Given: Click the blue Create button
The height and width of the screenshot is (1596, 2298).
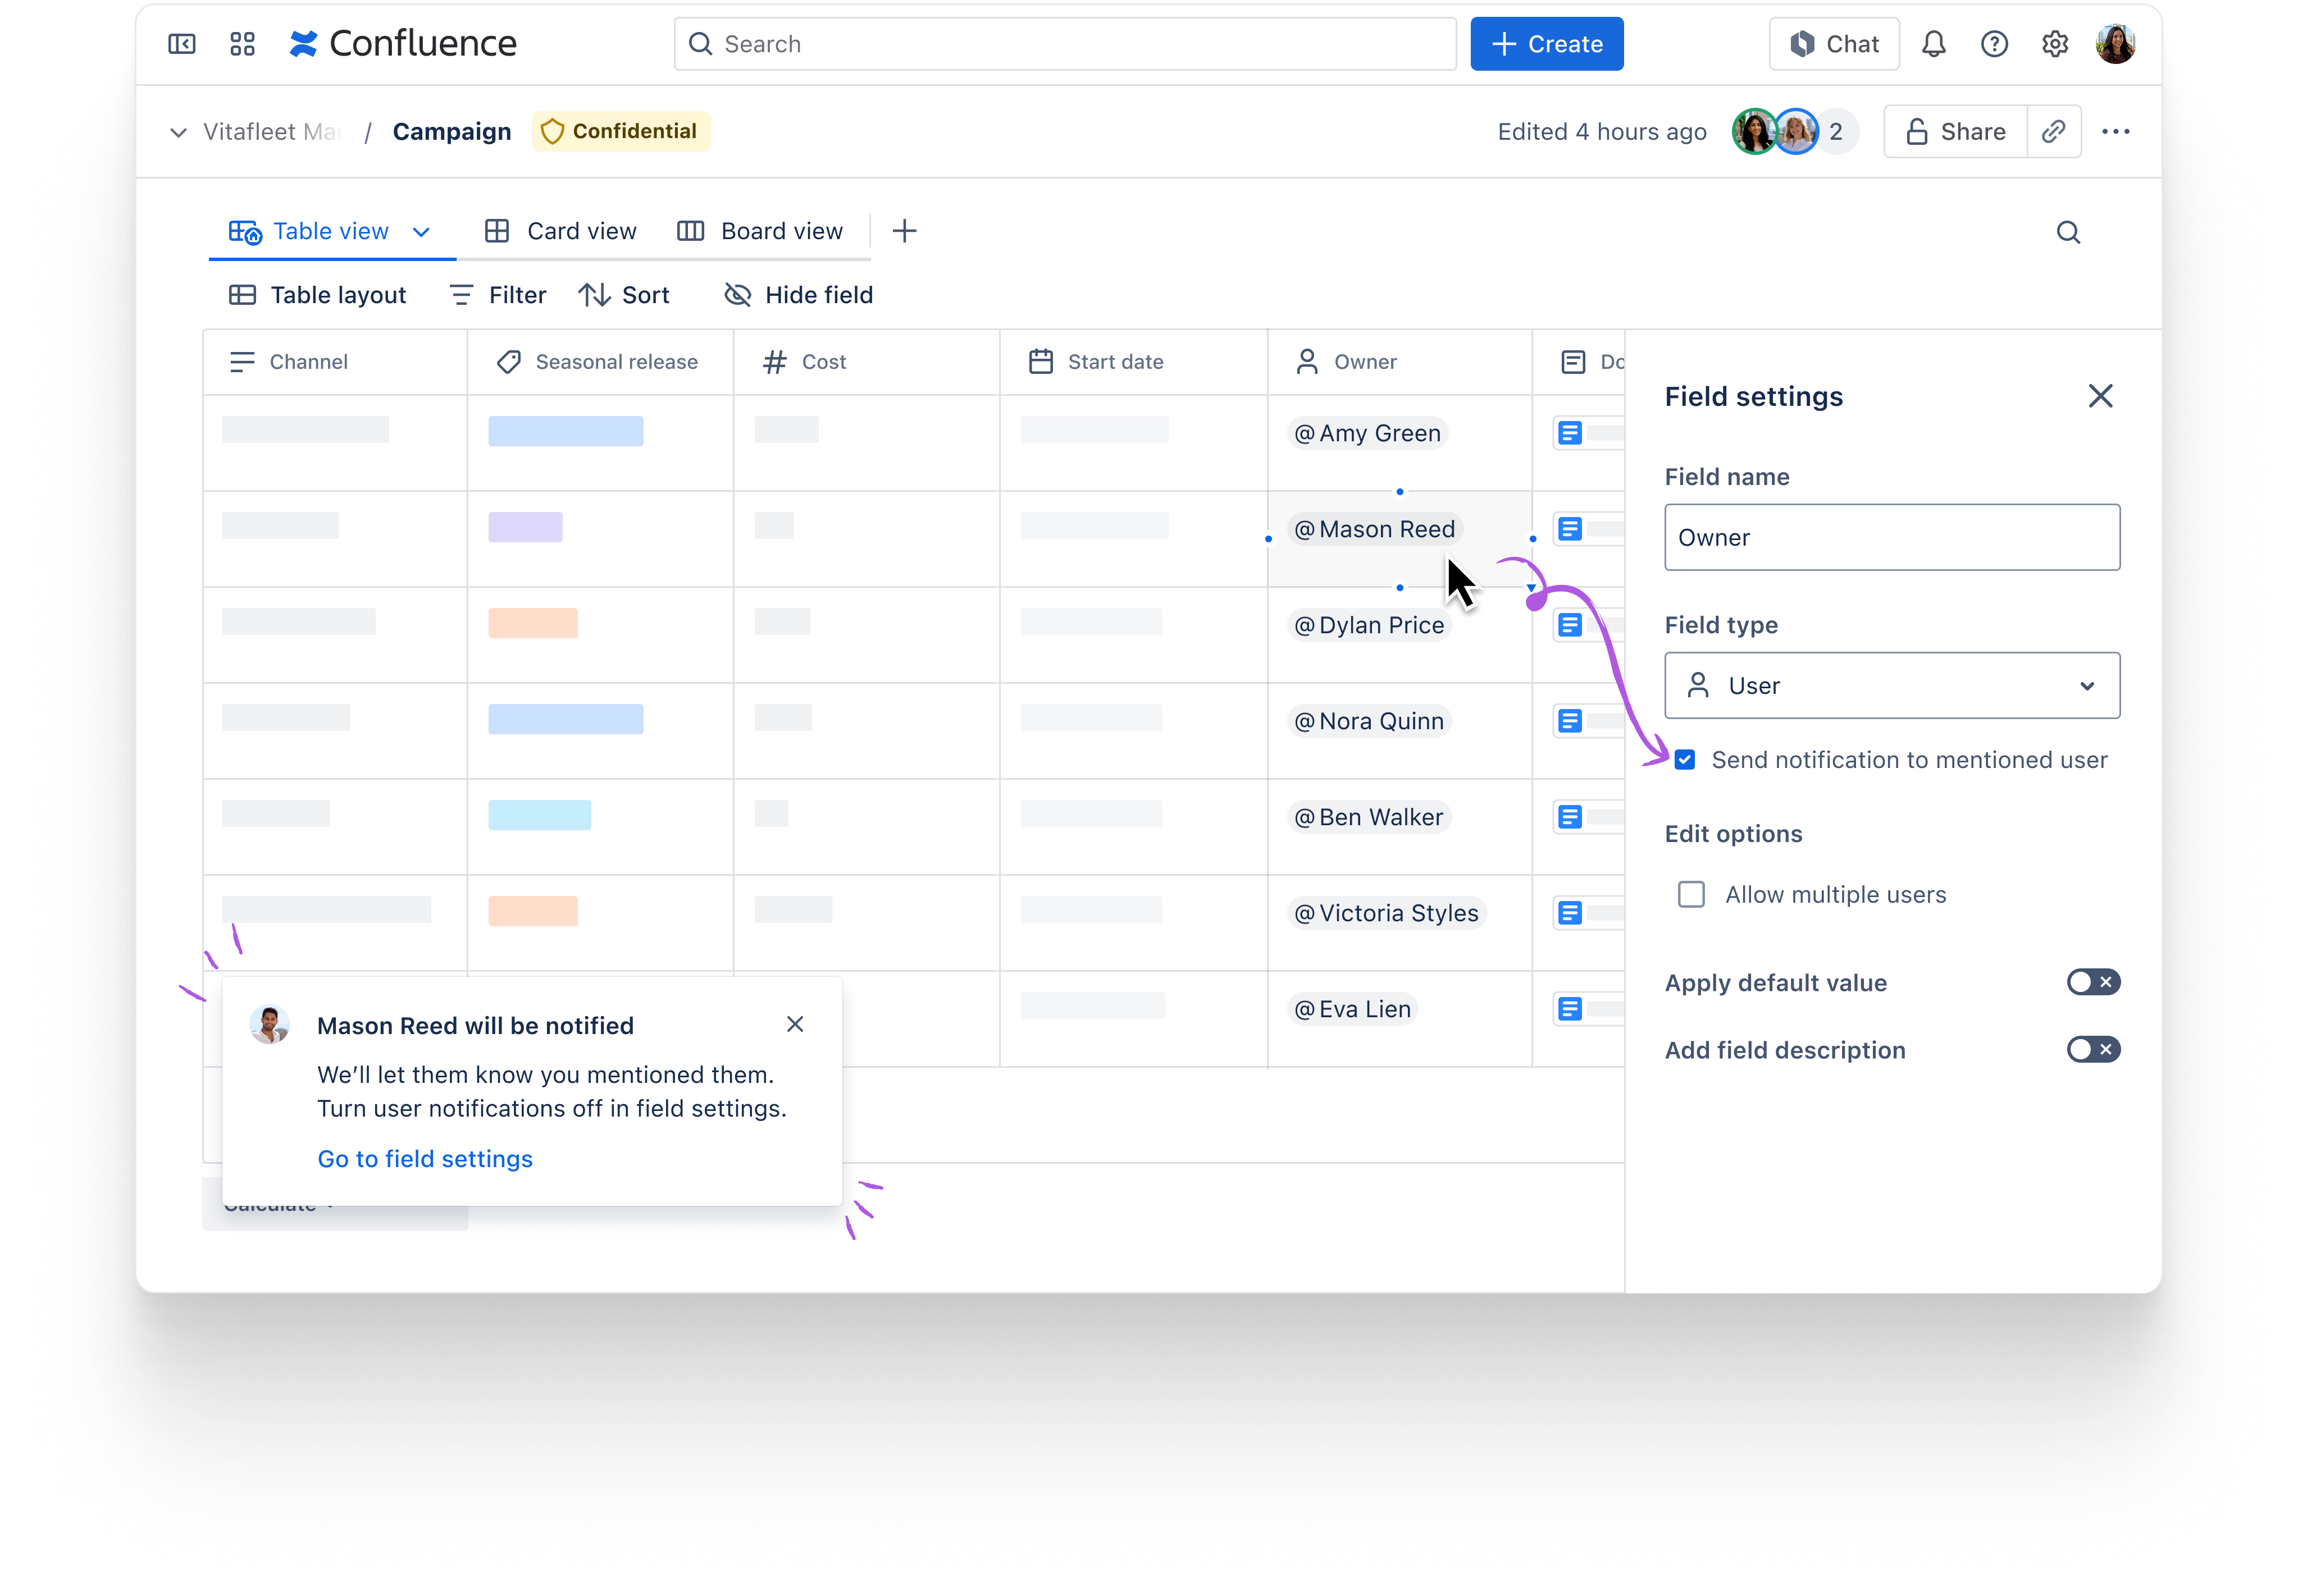Looking at the screenshot, I should (1545, 44).
